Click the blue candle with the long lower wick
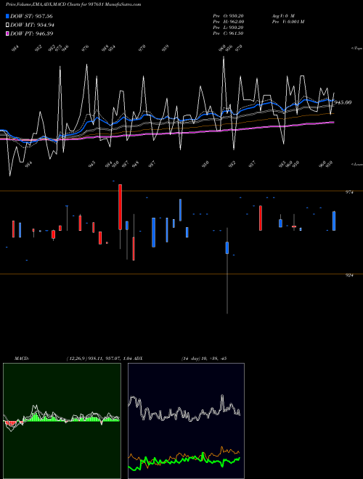This screenshot has width=363, height=479. pos(227,247)
